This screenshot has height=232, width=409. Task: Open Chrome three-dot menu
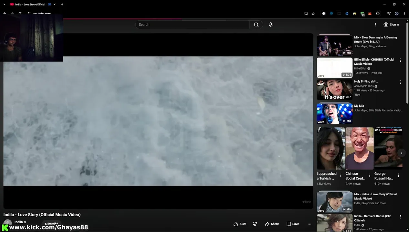[404, 14]
